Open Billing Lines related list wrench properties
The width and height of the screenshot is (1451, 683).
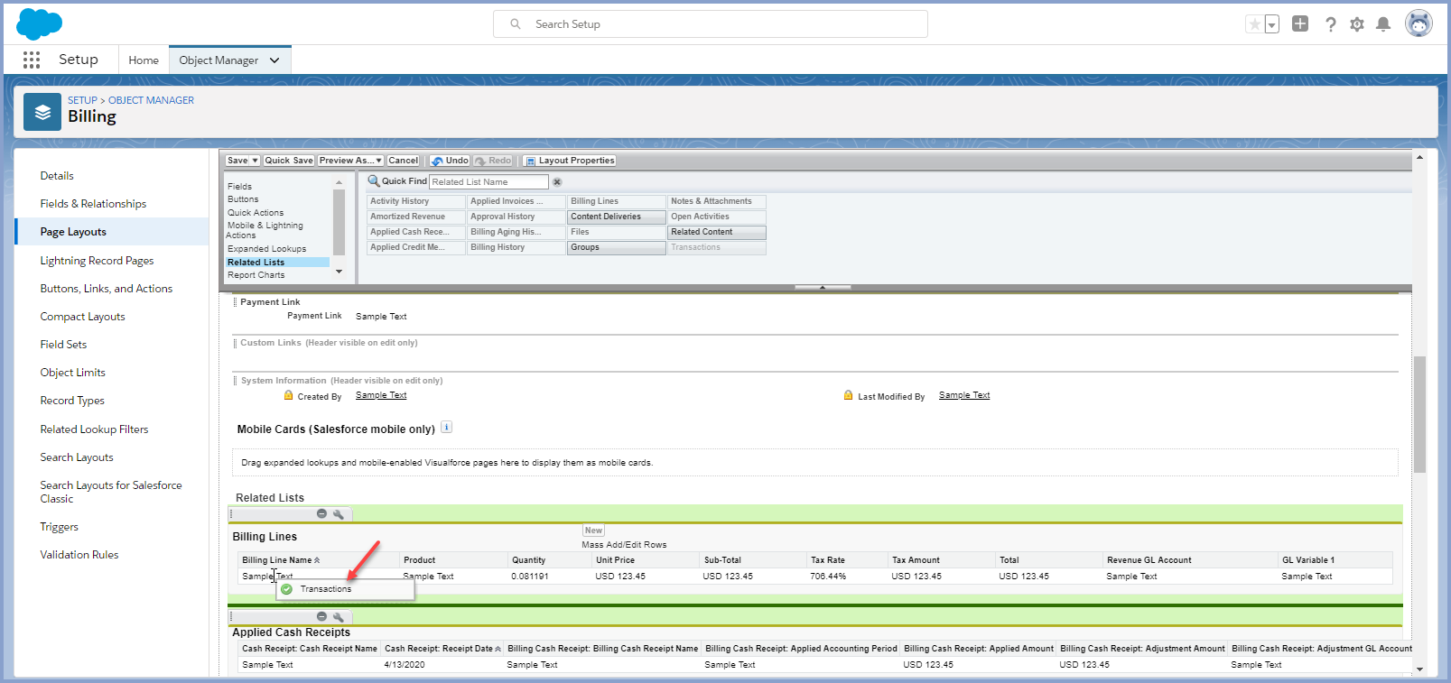[338, 514]
